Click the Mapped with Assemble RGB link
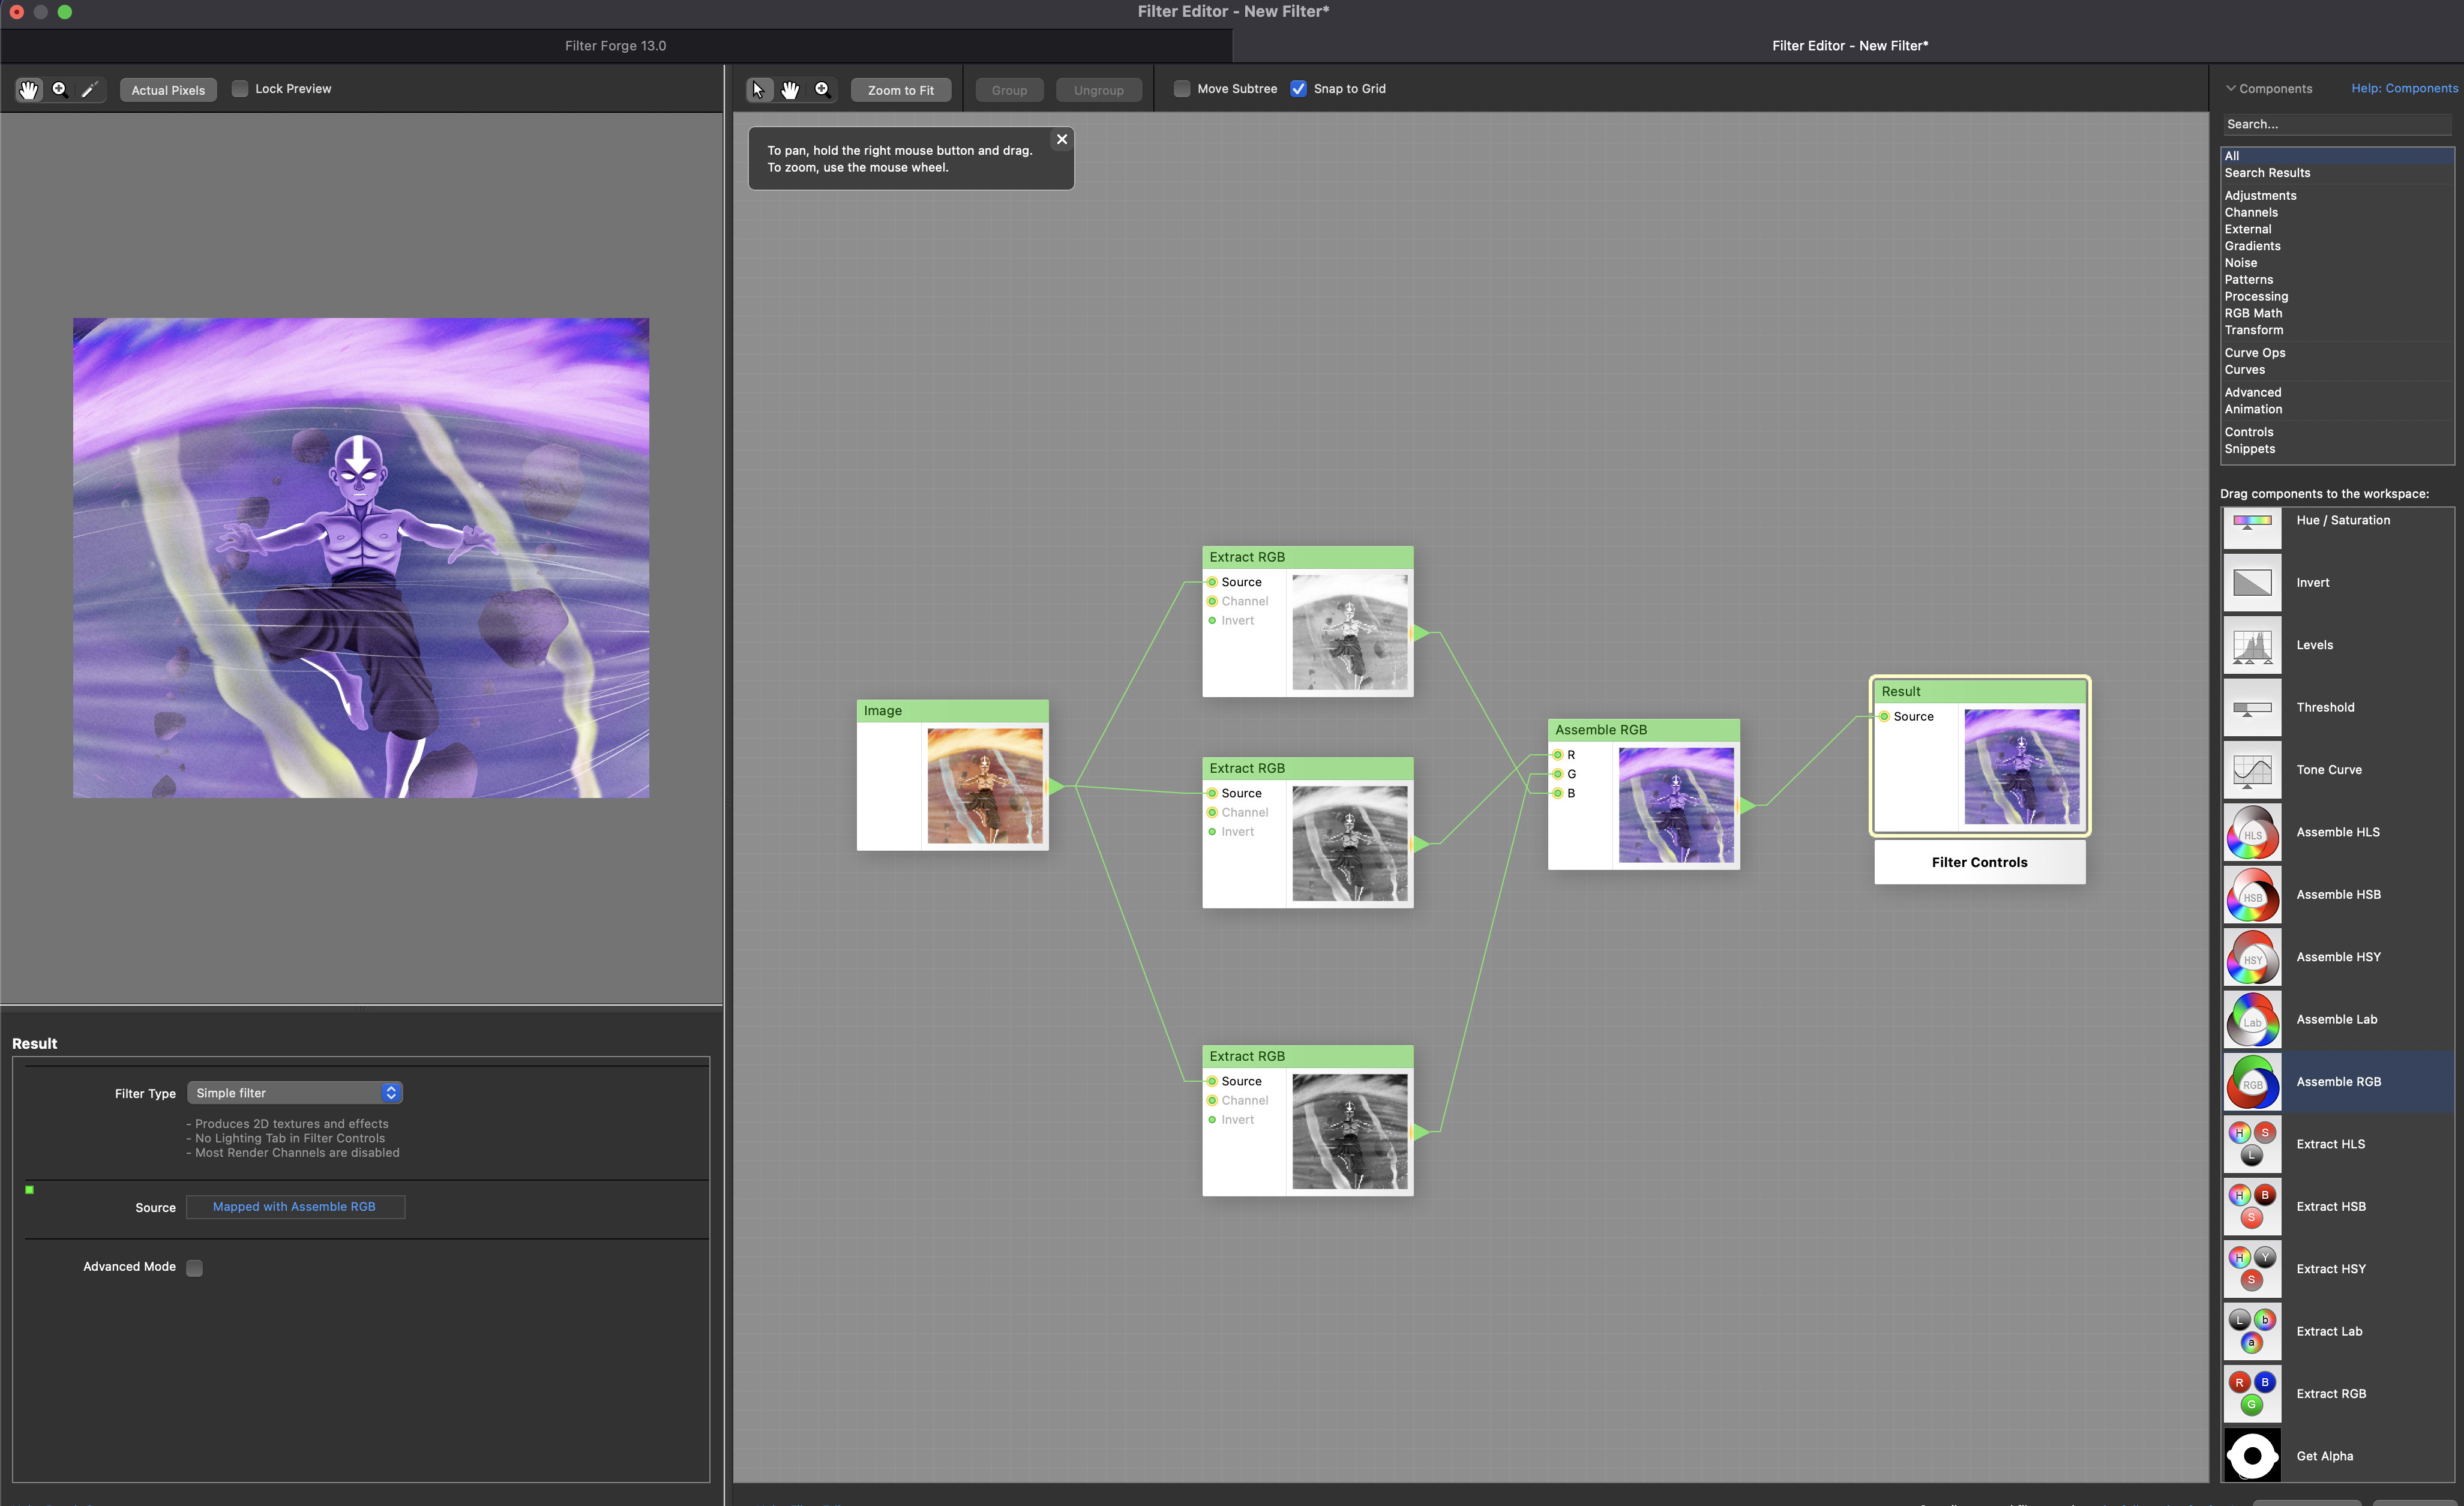 tap(294, 1207)
